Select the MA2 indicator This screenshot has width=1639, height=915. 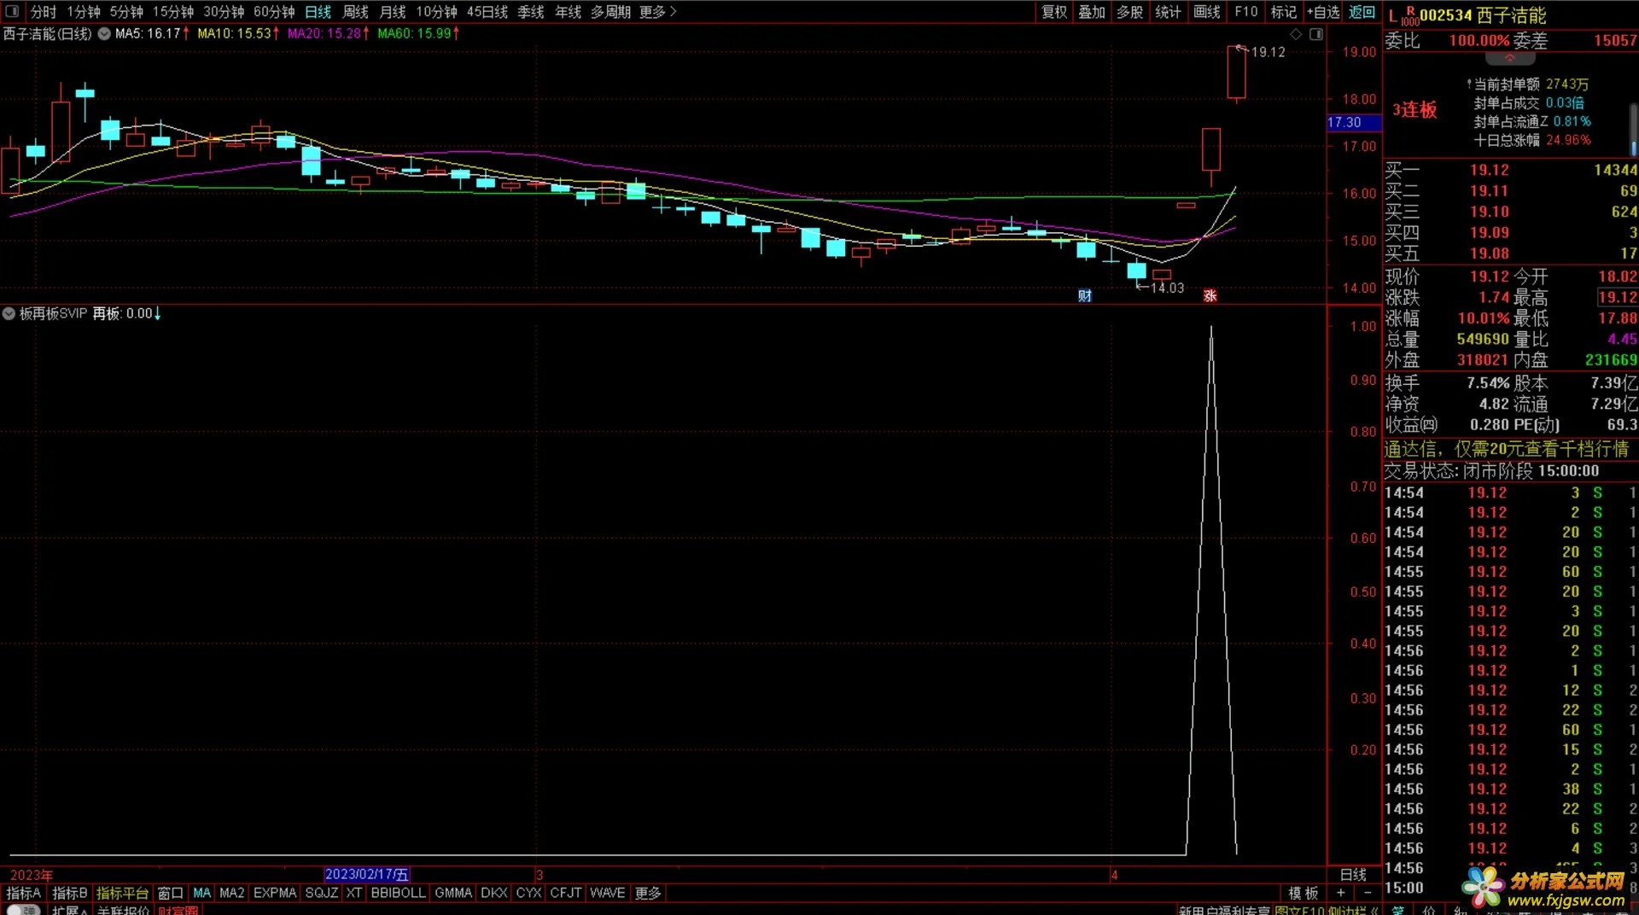pyautogui.click(x=231, y=893)
